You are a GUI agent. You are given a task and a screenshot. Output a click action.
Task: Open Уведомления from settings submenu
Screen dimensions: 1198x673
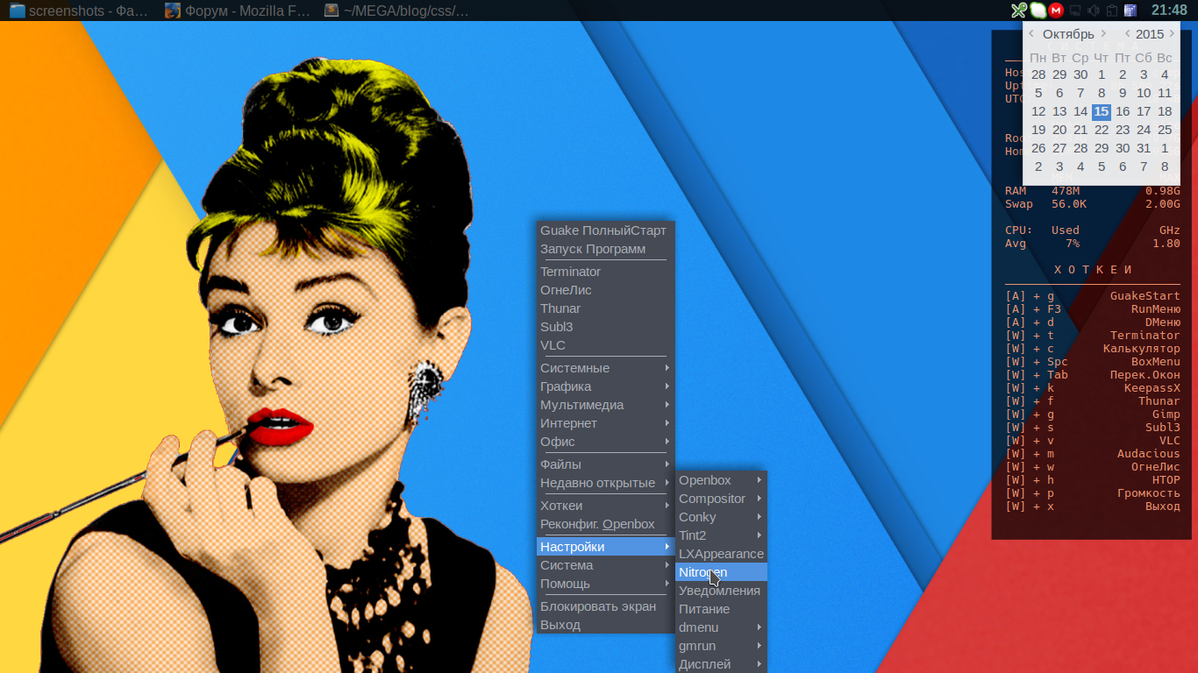721,591
